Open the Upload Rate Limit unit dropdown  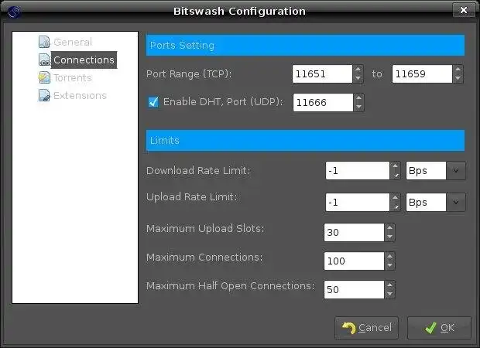pyautogui.click(x=455, y=202)
